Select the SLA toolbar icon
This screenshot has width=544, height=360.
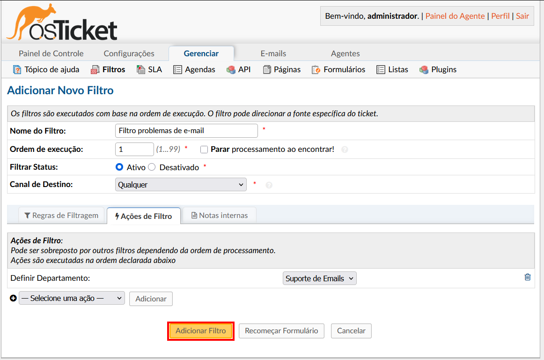click(x=140, y=69)
